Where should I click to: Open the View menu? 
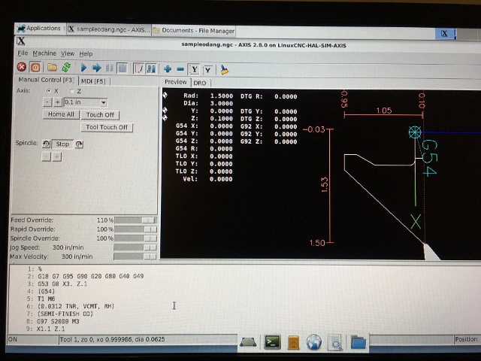click(67, 53)
